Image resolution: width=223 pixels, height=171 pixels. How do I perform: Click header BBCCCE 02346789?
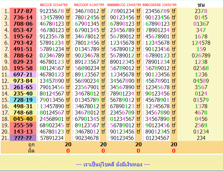pos(54,5)
